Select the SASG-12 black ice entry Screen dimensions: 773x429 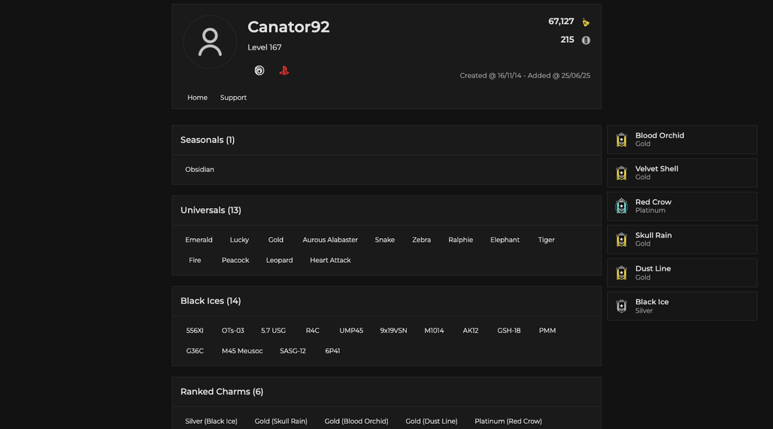tap(293, 351)
